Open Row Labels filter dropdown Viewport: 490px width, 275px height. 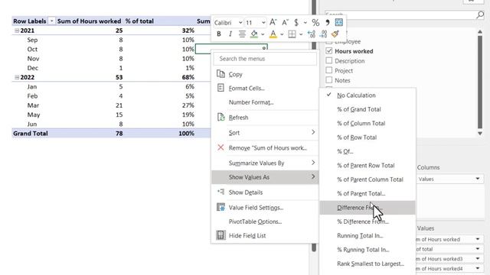[x=51, y=21]
